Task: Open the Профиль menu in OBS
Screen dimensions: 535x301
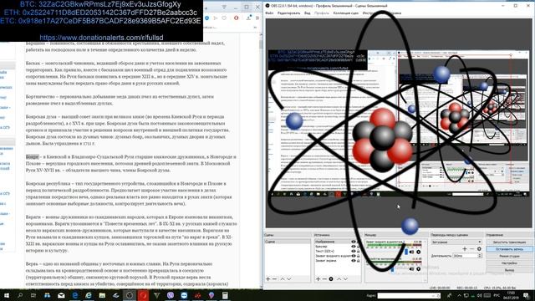Action: (321, 13)
